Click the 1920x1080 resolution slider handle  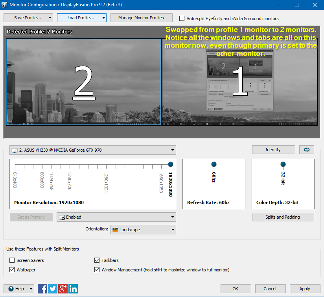pos(170,164)
